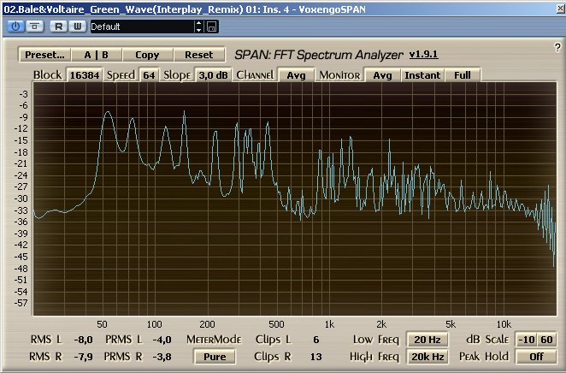Image resolution: width=566 pixels, height=373 pixels.
Task: Click the Clips L count 6
Action: tap(315, 340)
